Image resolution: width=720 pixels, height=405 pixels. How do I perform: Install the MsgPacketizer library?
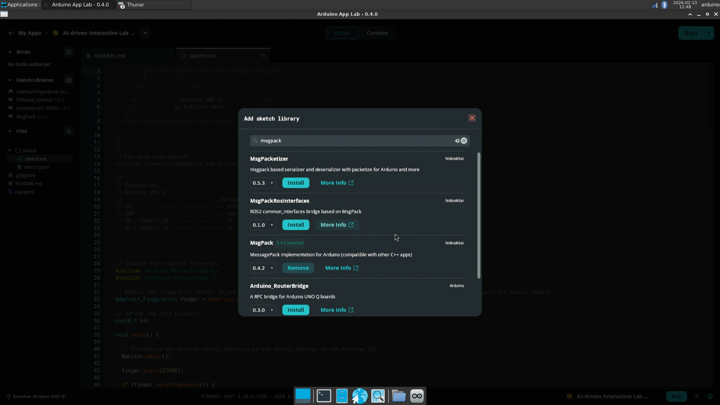pyautogui.click(x=296, y=183)
